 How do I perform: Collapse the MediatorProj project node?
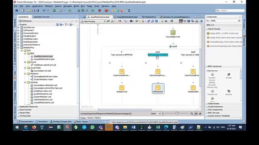coord(18,48)
